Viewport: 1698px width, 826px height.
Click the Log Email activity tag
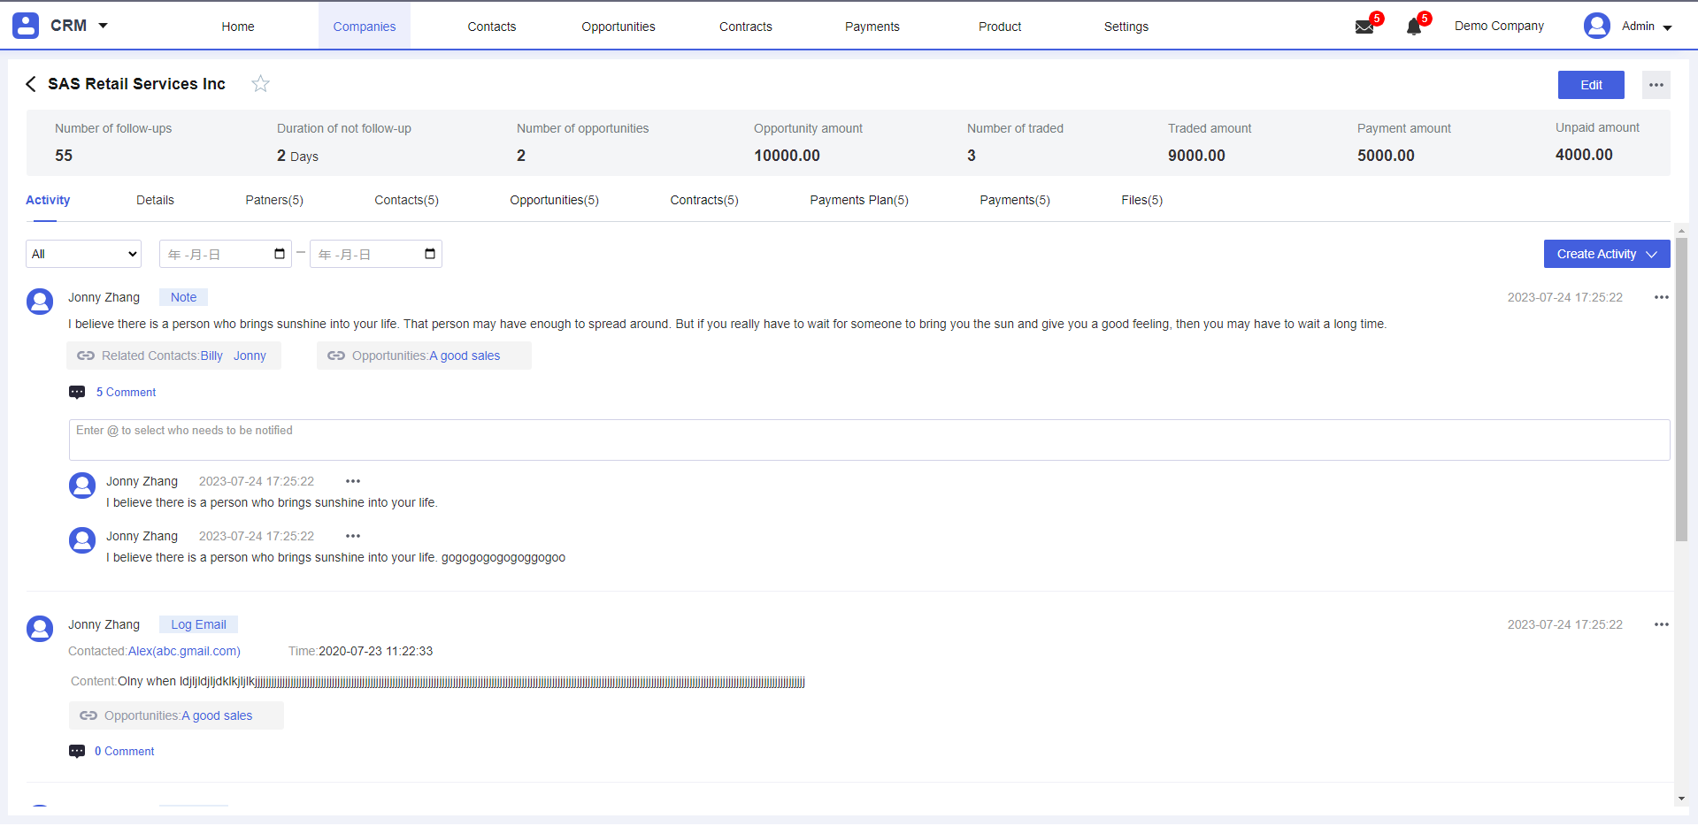(x=198, y=624)
